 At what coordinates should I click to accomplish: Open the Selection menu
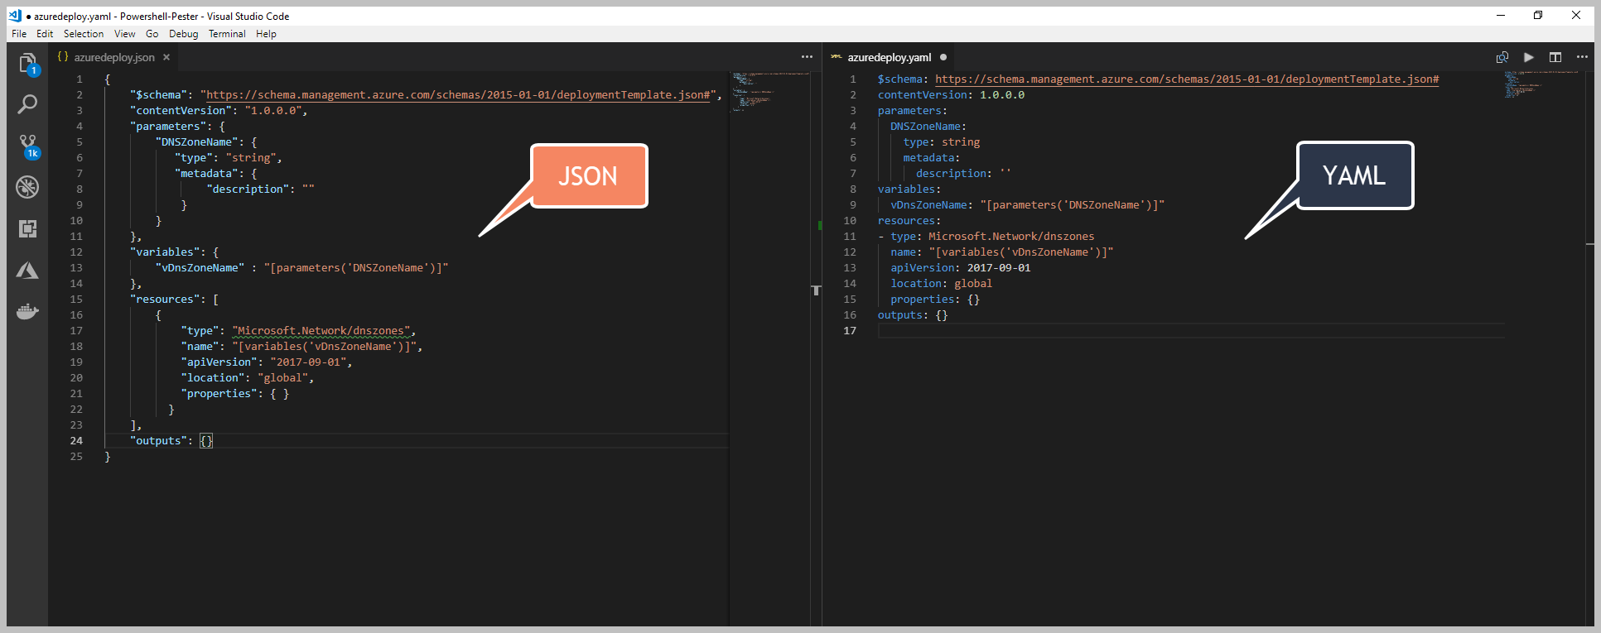pyautogui.click(x=84, y=34)
